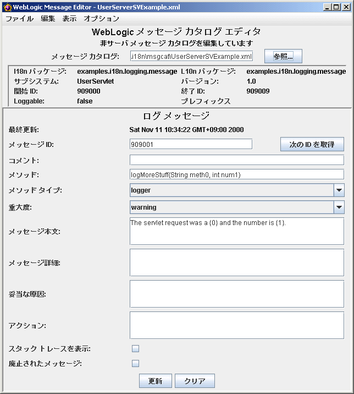Viewport: 354px width, 394px height.
Task: Click the 非サーバ メッセージ カタログを編集しています subtitle
Action: (176, 43)
